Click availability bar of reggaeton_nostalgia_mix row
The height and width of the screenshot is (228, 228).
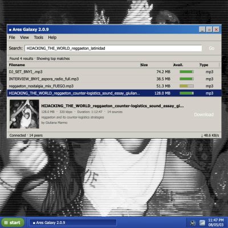coord(186,86)
